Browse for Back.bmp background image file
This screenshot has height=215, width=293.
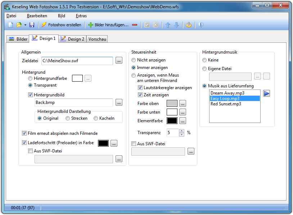click(x=119, y=103)
